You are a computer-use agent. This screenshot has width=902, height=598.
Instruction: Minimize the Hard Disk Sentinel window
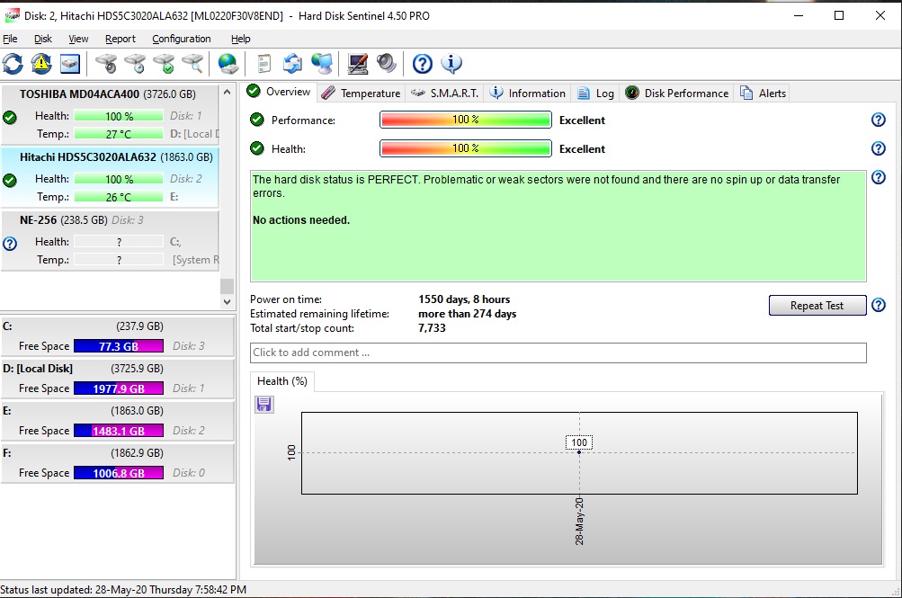click(799, 15)
